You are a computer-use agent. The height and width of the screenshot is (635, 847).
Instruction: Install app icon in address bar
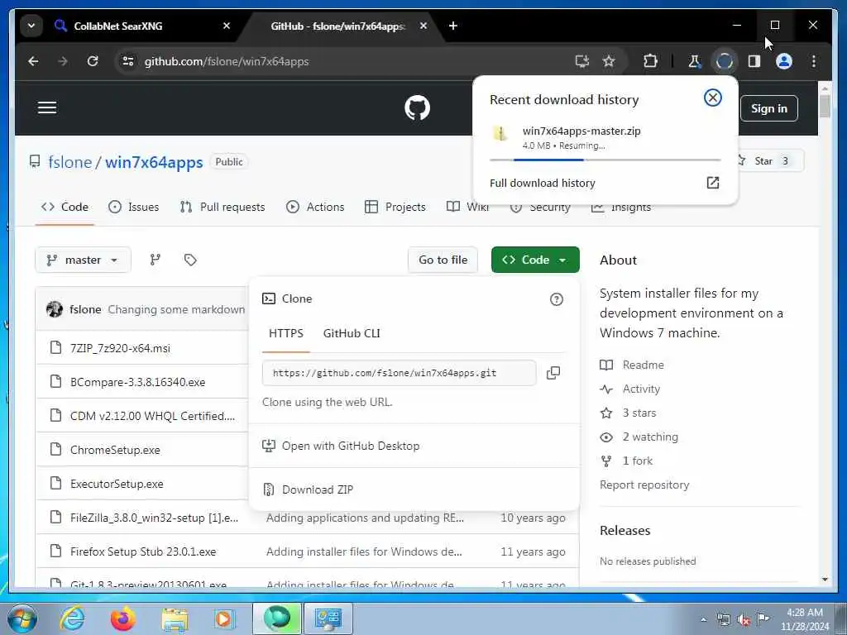pyautogui.click(x=581, y=61)
